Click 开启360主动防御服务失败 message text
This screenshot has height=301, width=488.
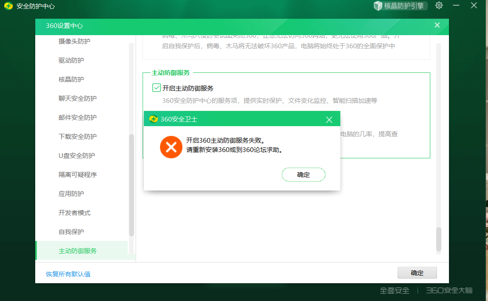pyautogui.click(x=226, y=141)
